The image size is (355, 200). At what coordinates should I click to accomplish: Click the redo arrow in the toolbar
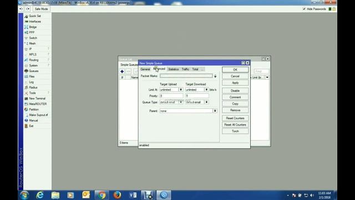[x=28, y=9]
